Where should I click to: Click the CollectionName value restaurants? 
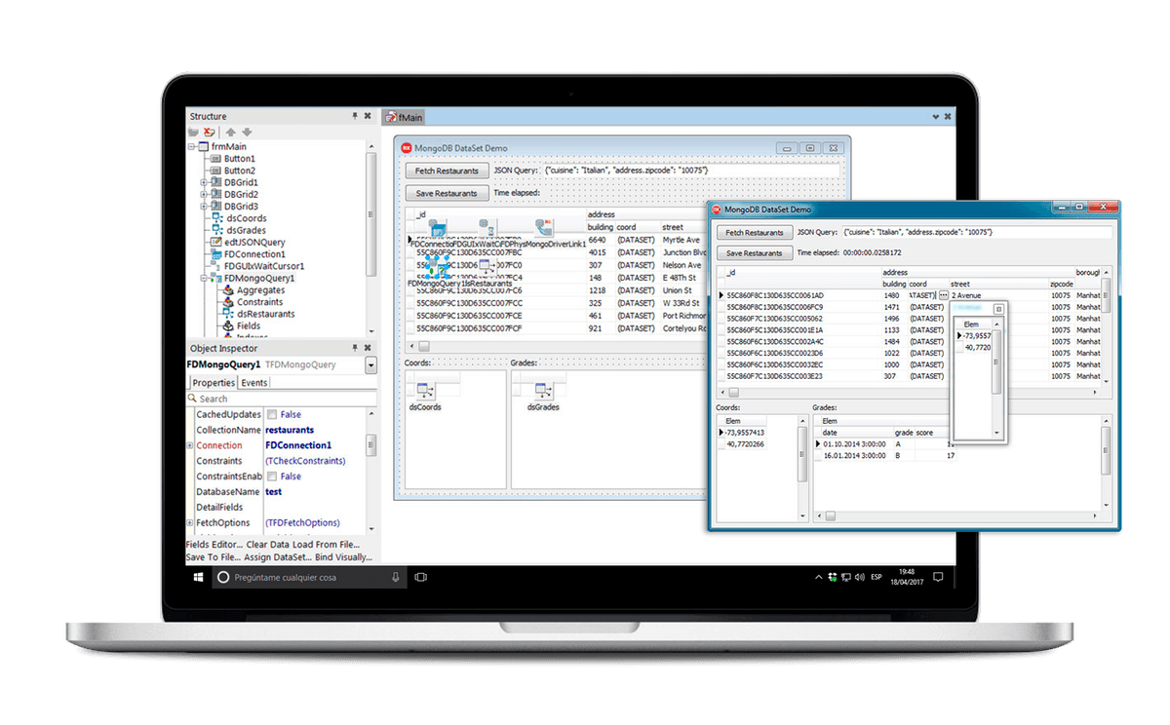pyautogui.click(x=290, y=430)
